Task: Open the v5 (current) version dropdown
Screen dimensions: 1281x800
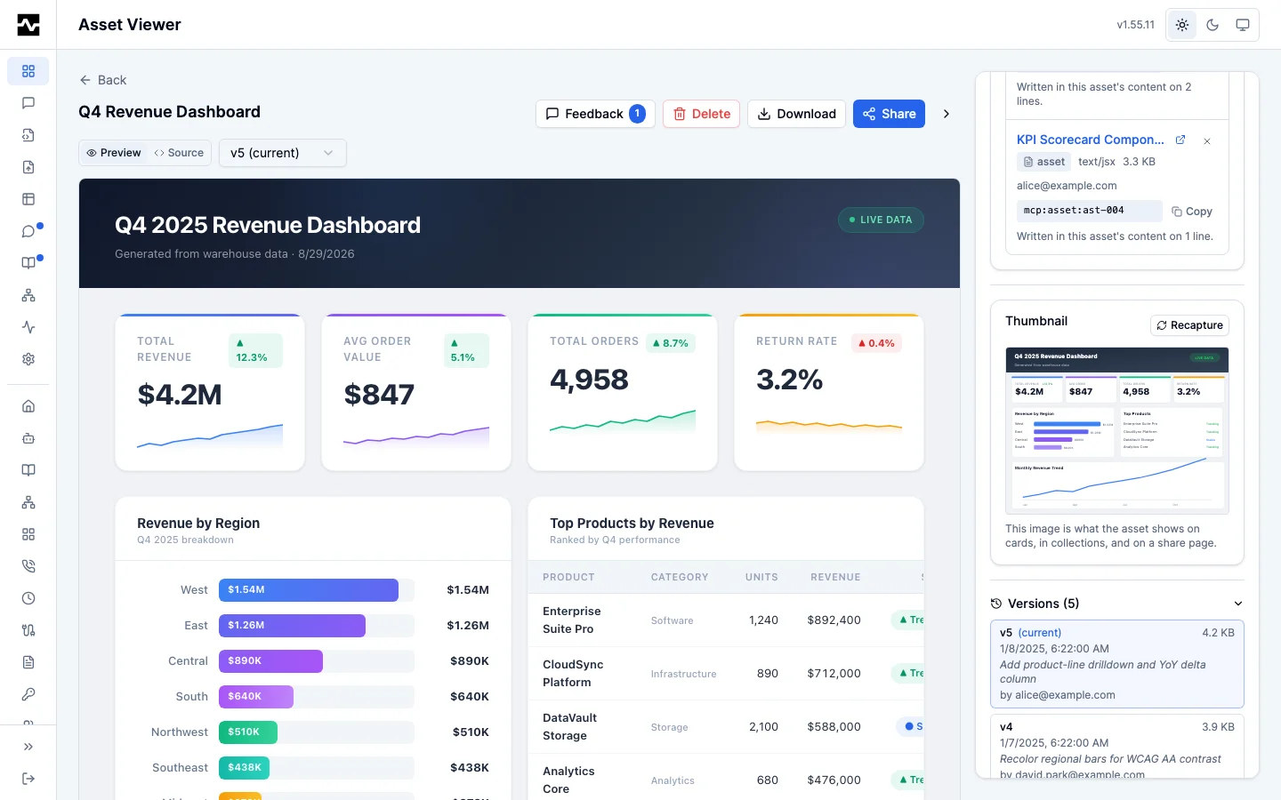Action: 283,153
